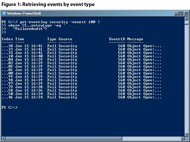190x142 pixels.
Task: Click the time 'Jan 15 16:40'
Action: click(x=29, y=56)
